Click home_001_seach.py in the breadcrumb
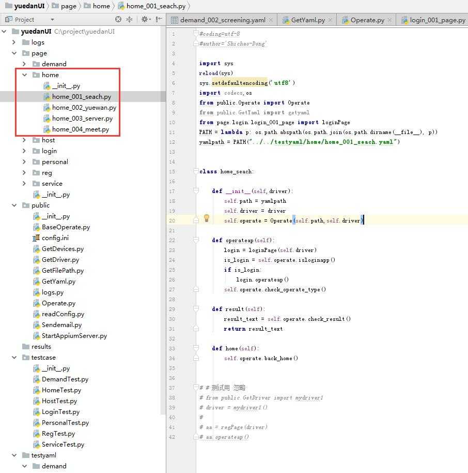This screenshot has width=468, height=473. tap(152, 6)
